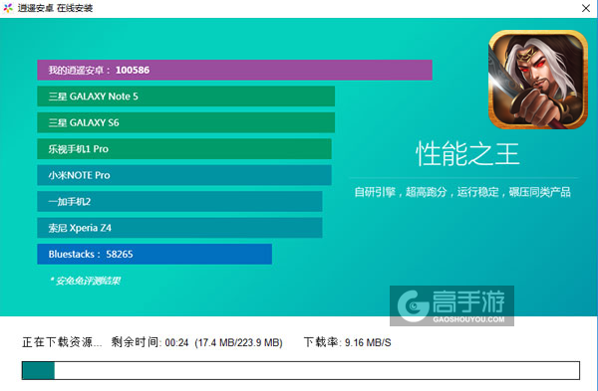Click the 正在下载资源 status text
This screenshot has width=598, height=391.
pos(62,342)
